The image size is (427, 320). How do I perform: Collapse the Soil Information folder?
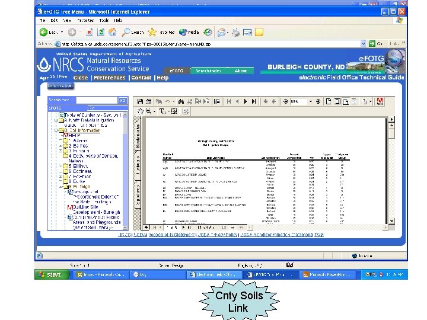[56, 130]
